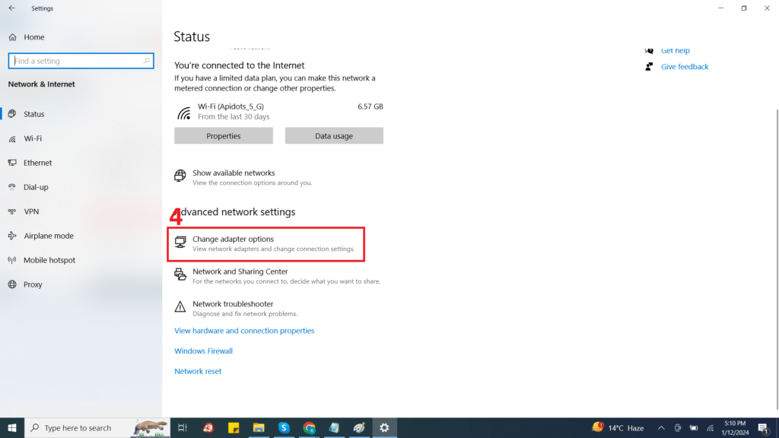Select Ethernet in the sidebar

point(37,163)
